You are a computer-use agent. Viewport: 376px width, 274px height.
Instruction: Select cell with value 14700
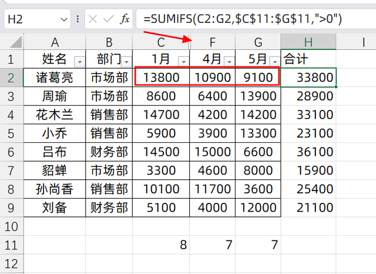(161, 115)
